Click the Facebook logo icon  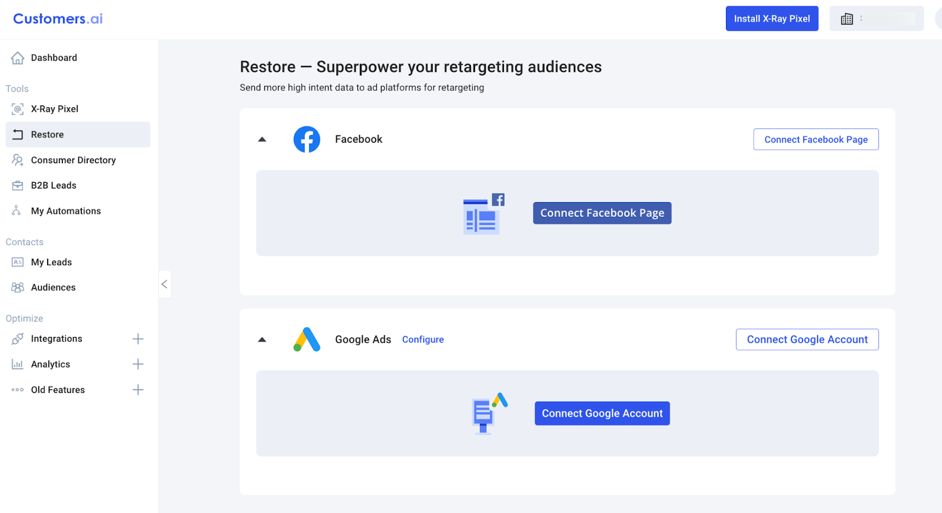(307, 140)
